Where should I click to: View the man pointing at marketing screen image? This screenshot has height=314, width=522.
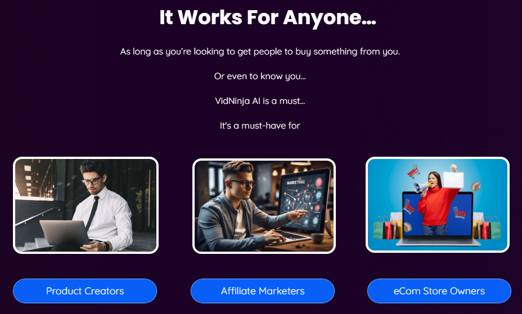pyautogui.click(x=264, y=206)
